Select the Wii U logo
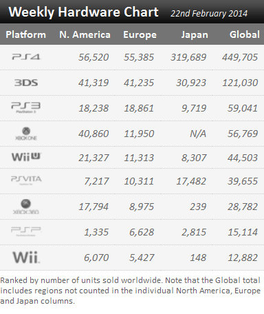 pyautogui.click(x=26, y=157)
